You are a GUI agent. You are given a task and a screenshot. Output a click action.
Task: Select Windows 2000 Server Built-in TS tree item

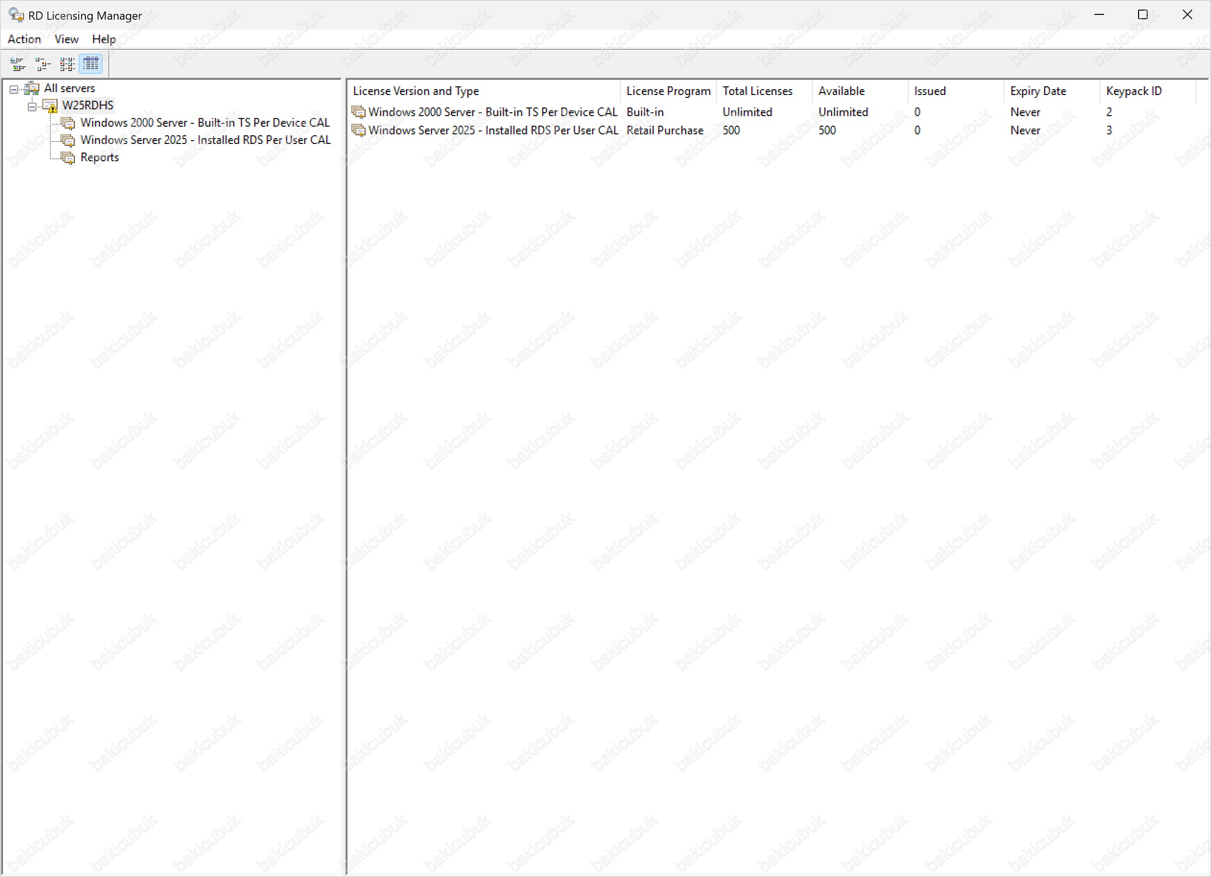205,123
